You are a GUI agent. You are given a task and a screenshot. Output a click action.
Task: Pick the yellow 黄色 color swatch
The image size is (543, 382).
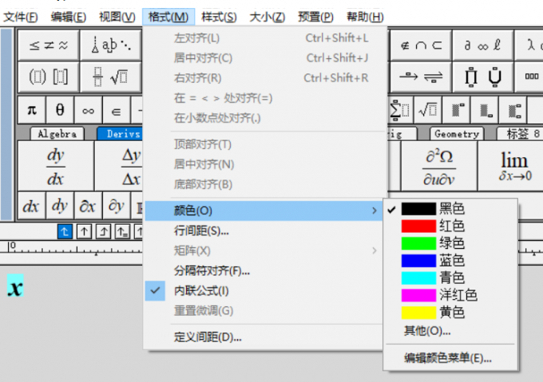point(418,313)
